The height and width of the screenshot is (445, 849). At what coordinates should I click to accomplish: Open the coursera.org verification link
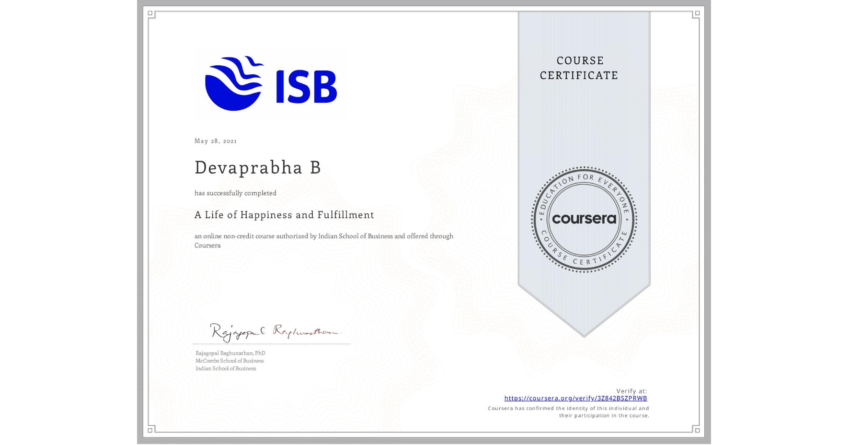pos(575,398)
